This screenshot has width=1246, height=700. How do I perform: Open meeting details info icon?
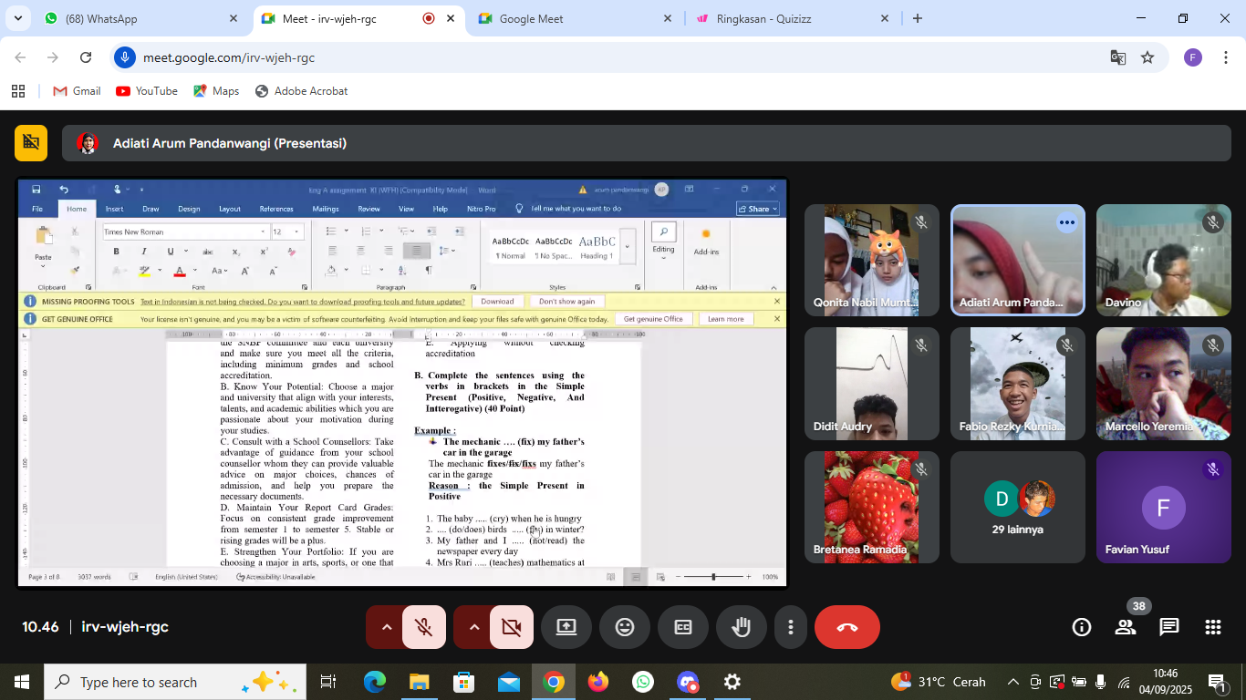1082,627
